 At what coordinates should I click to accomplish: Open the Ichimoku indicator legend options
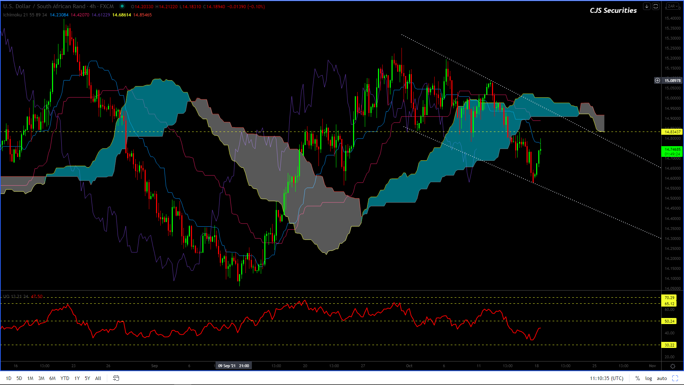pos(25,15)
